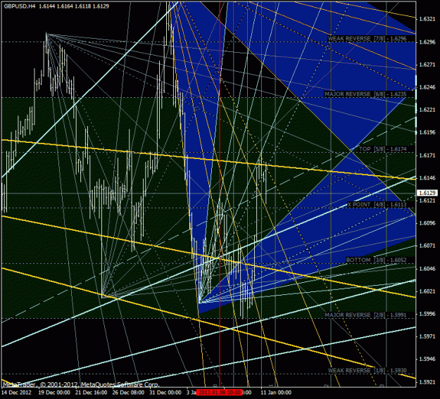Click the 1.6146 price scale value
The image size is (440, 399).
pos(427,178)
